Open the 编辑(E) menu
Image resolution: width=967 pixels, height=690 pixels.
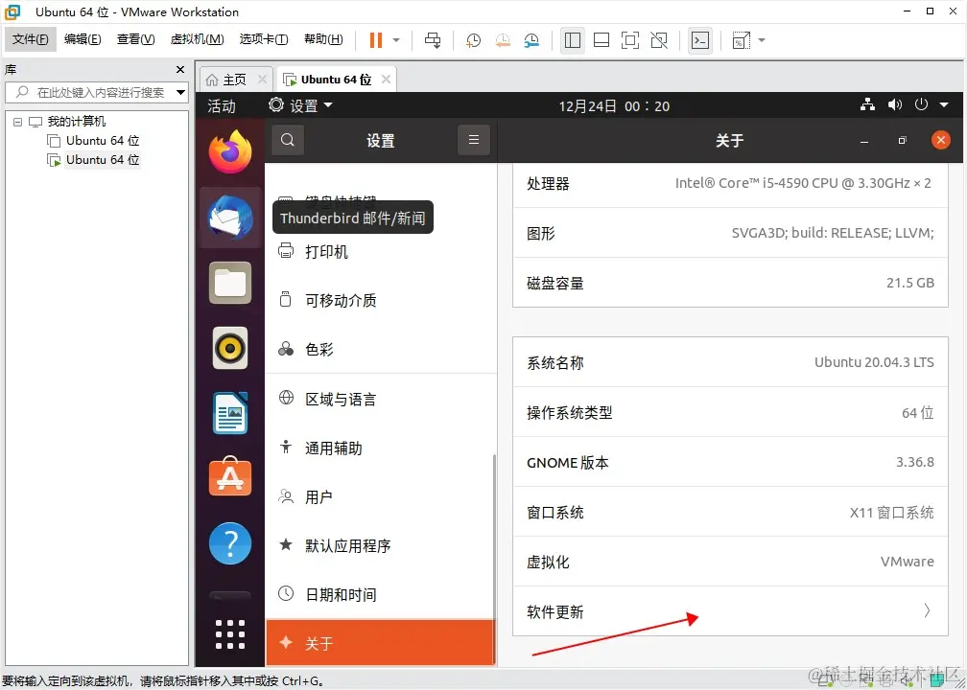tap(83, 39)
